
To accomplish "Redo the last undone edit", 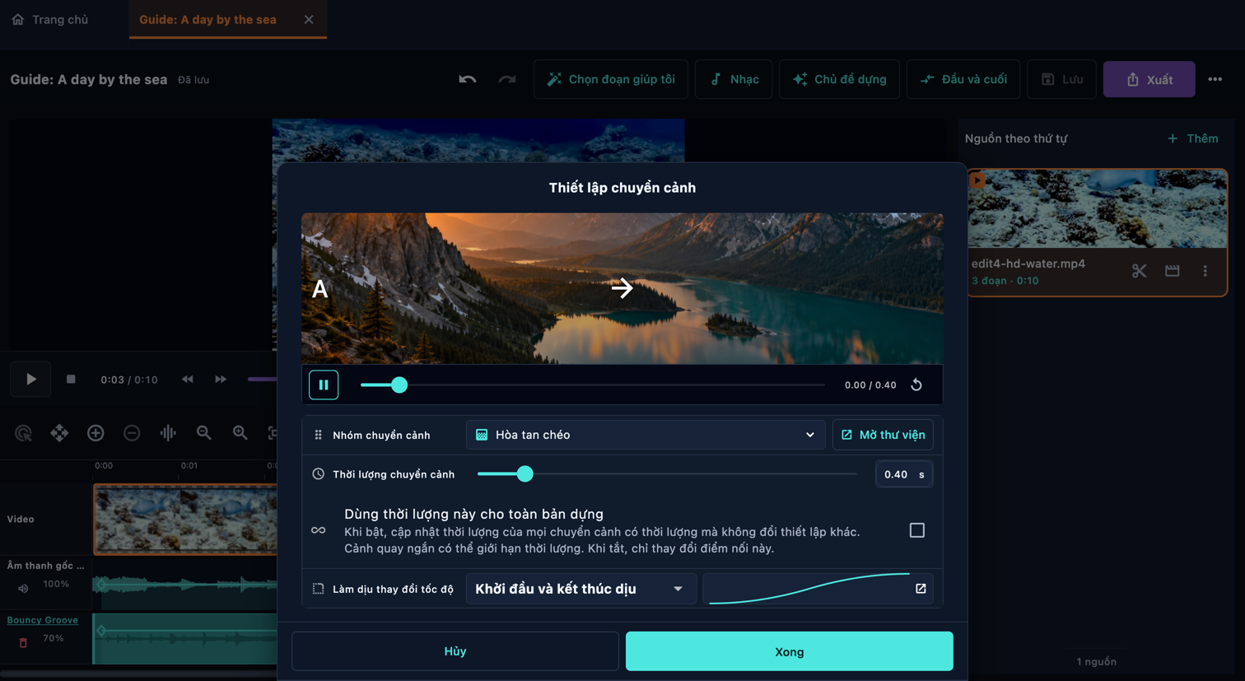I will pyautogui.click(x=507, y=79).
